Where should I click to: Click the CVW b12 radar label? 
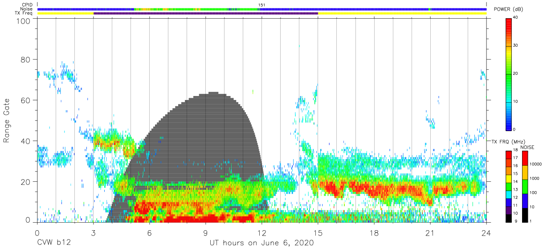pyautogui.click(x=54, y=243)
